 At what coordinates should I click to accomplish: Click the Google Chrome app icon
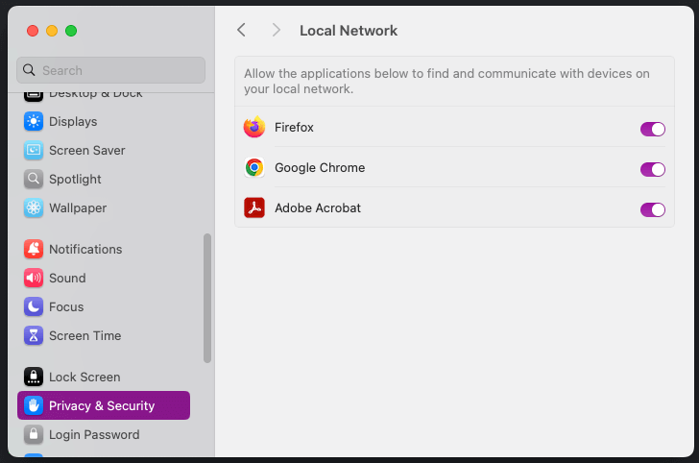point(254,168)
